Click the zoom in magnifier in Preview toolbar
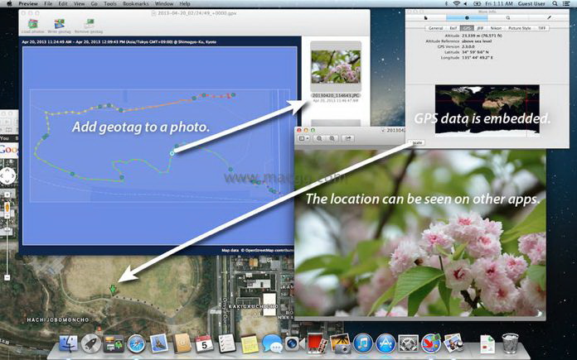The width and height of the screenshot is (577, 360). click(x=333, y=139)
